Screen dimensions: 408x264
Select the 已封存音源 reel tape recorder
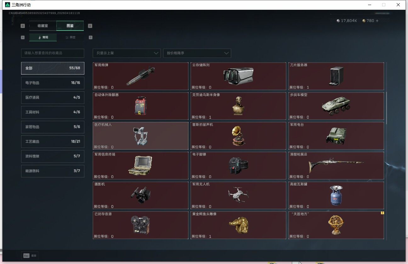tap(140, 225)
